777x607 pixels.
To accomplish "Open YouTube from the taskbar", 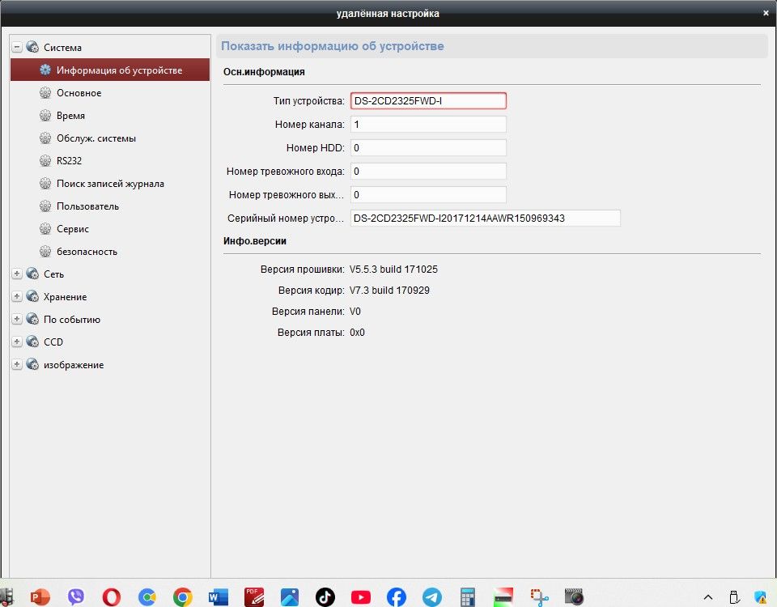I will click(x=361, y=597).
